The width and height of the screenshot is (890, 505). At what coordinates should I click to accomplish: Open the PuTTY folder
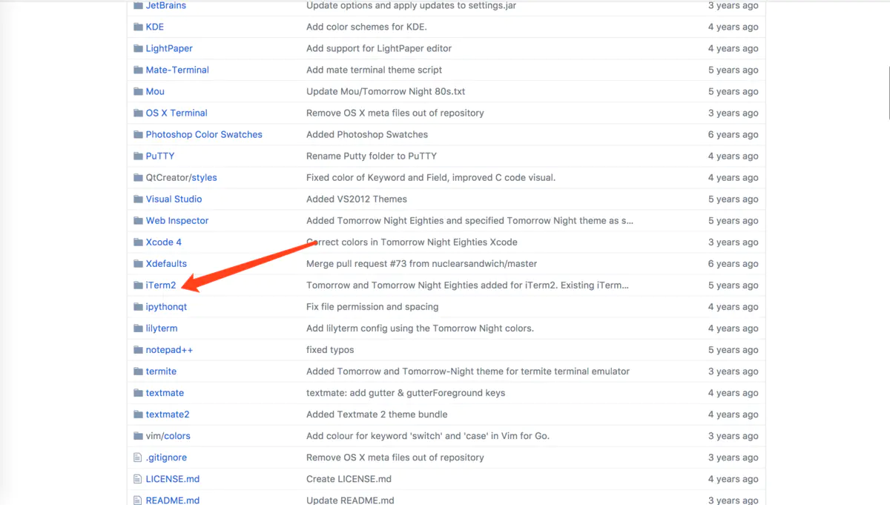(160, 156)
